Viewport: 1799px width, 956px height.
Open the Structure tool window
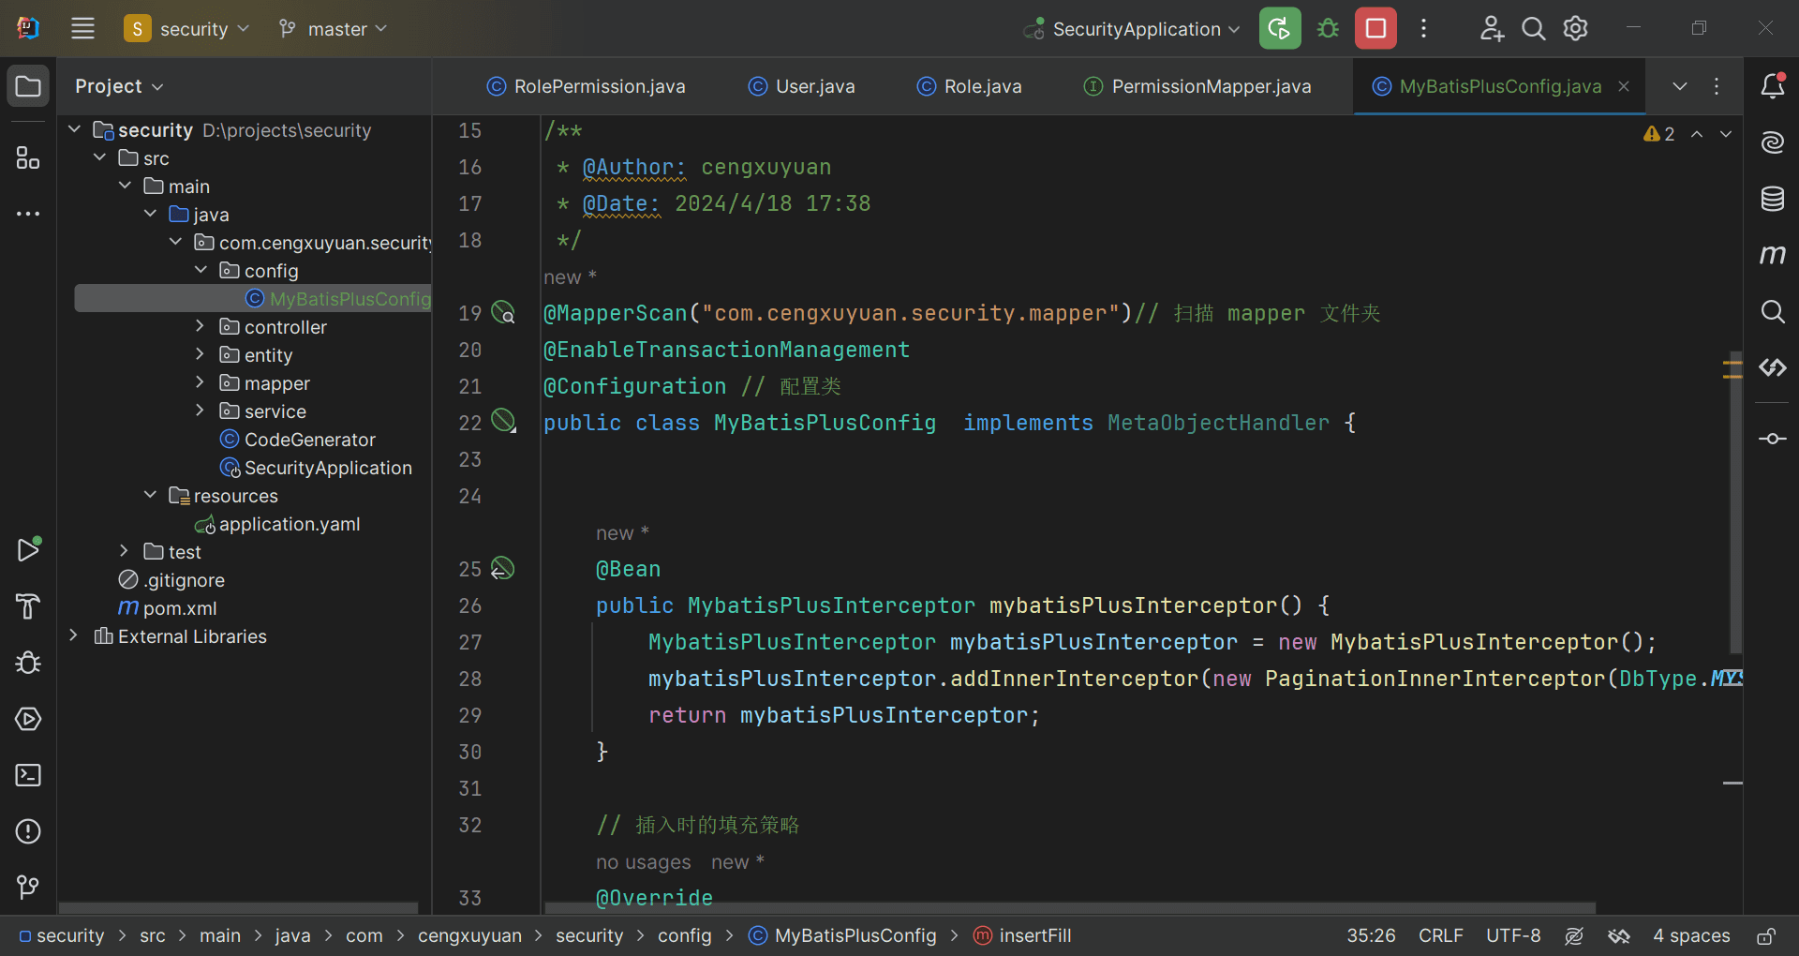[x=28, y=157]
